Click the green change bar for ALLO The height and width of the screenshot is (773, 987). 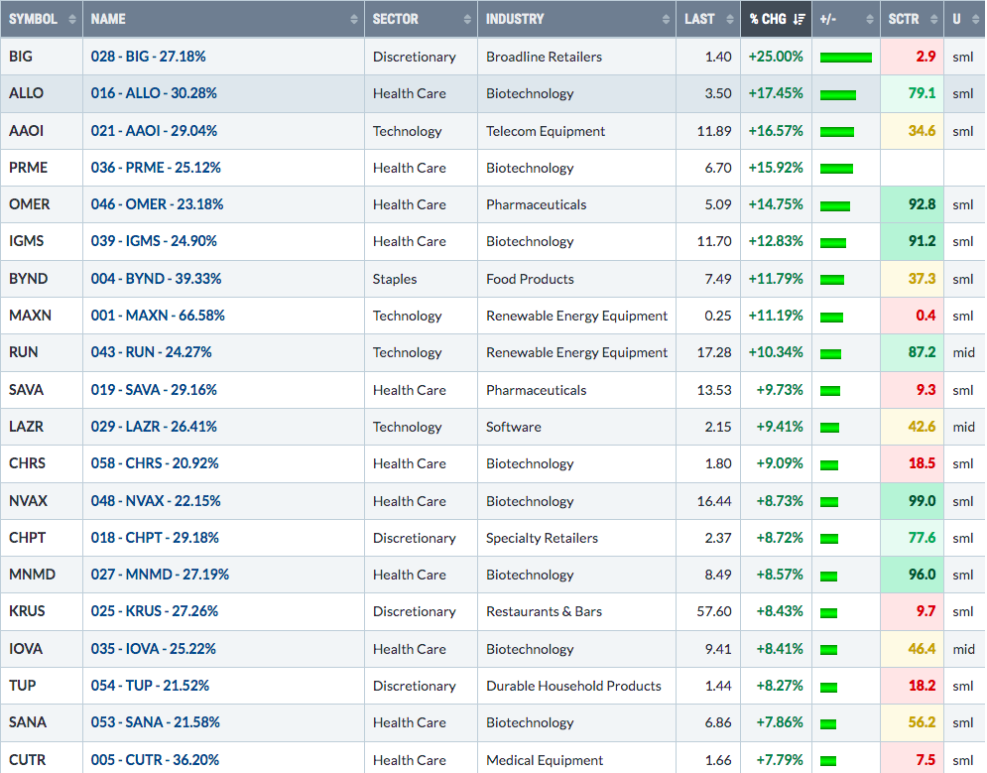(838, 95)
